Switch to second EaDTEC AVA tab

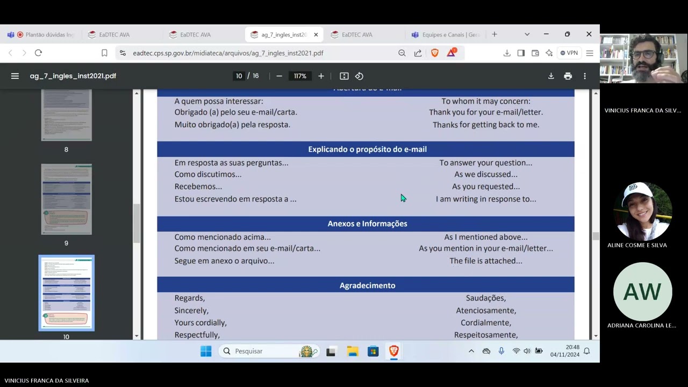(203, 34)
